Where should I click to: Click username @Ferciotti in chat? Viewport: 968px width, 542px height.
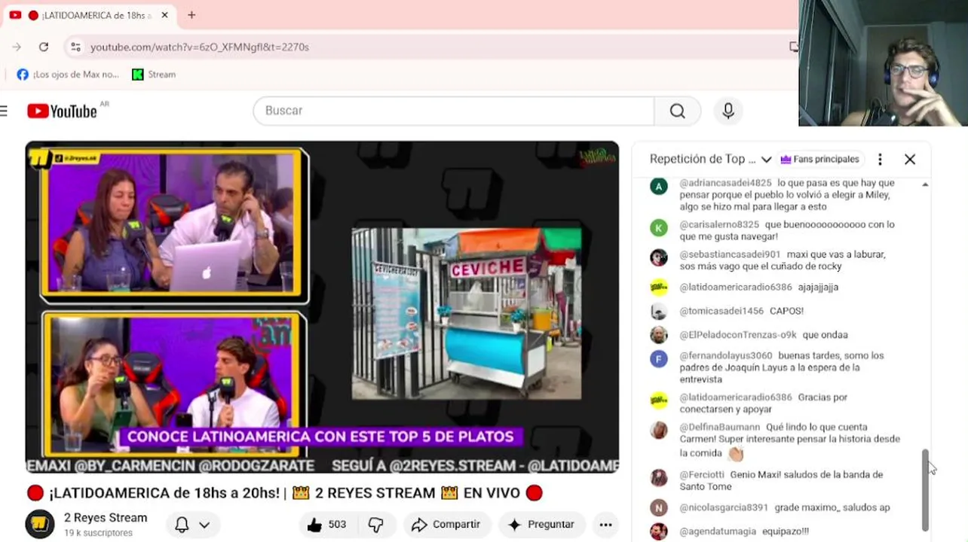(702, 475)
